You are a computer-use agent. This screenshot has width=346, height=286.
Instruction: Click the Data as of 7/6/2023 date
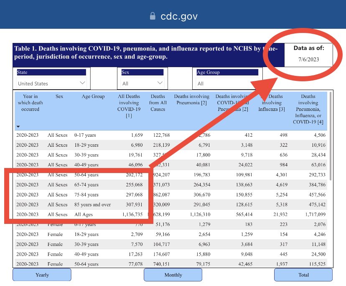tap(308, 59)
